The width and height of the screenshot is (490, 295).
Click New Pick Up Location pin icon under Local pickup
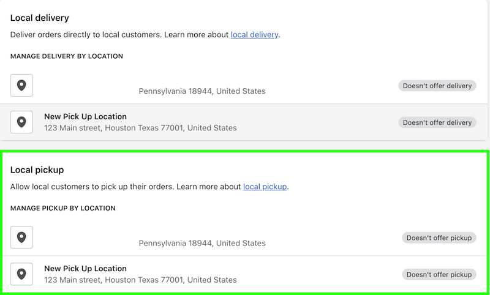(21, 274)
